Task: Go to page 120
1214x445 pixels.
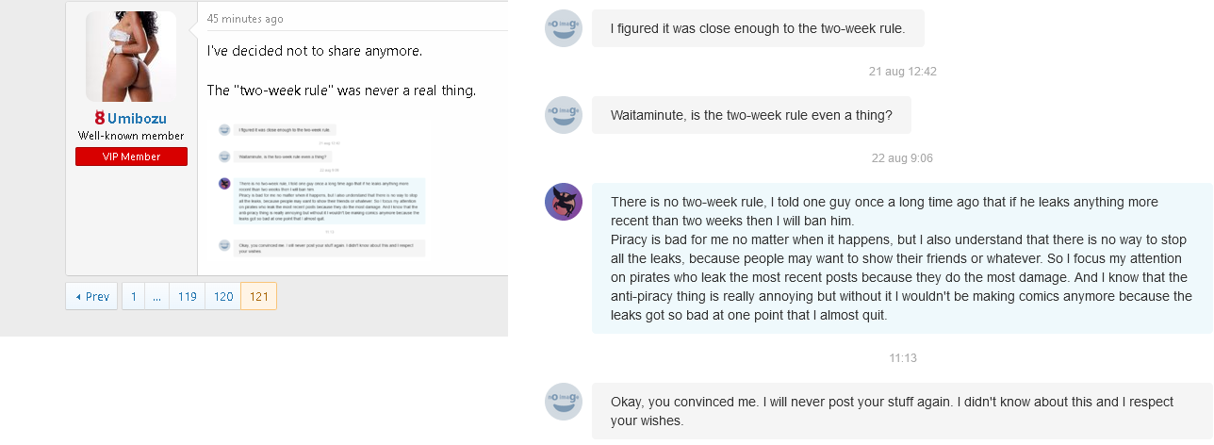Action: point(223,296)
